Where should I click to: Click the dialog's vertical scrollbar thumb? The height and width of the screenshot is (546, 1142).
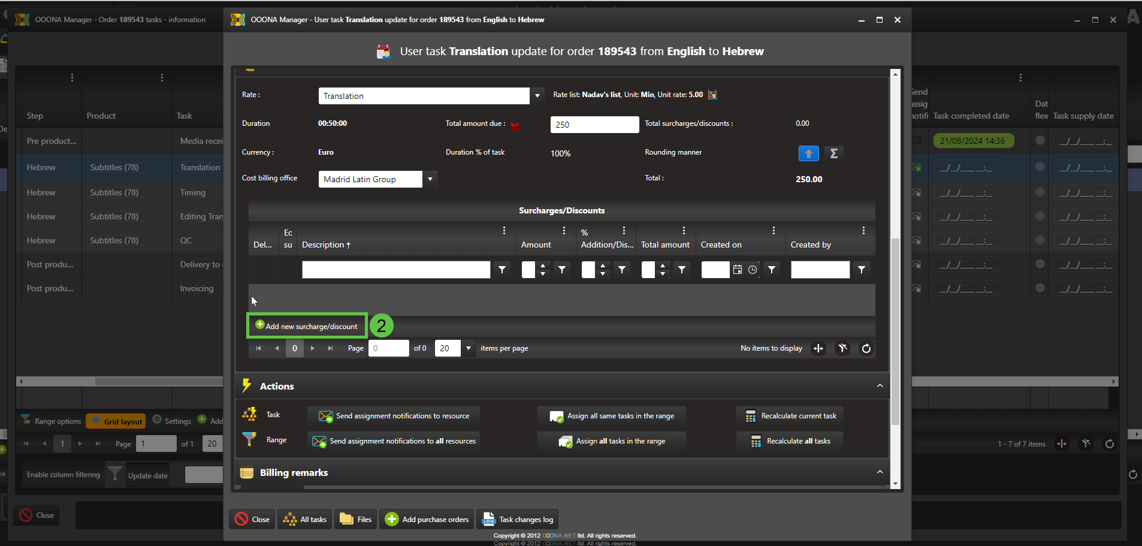[x=895, y=330]
